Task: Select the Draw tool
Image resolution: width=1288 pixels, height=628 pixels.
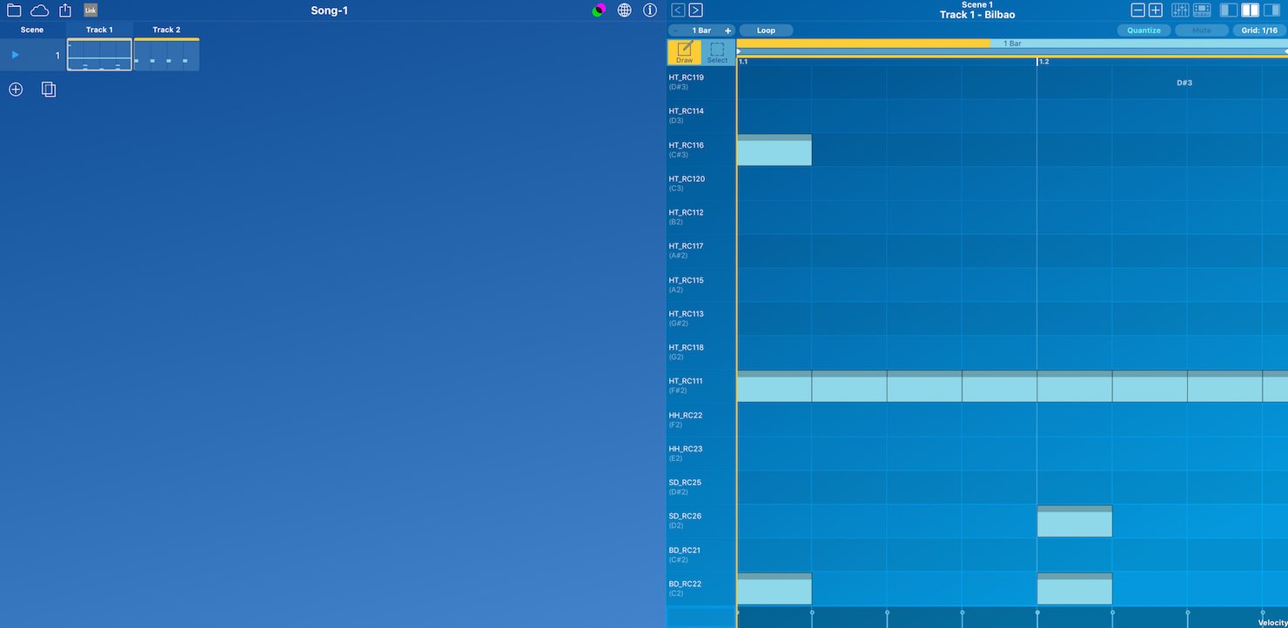Action: click(684, 52)
